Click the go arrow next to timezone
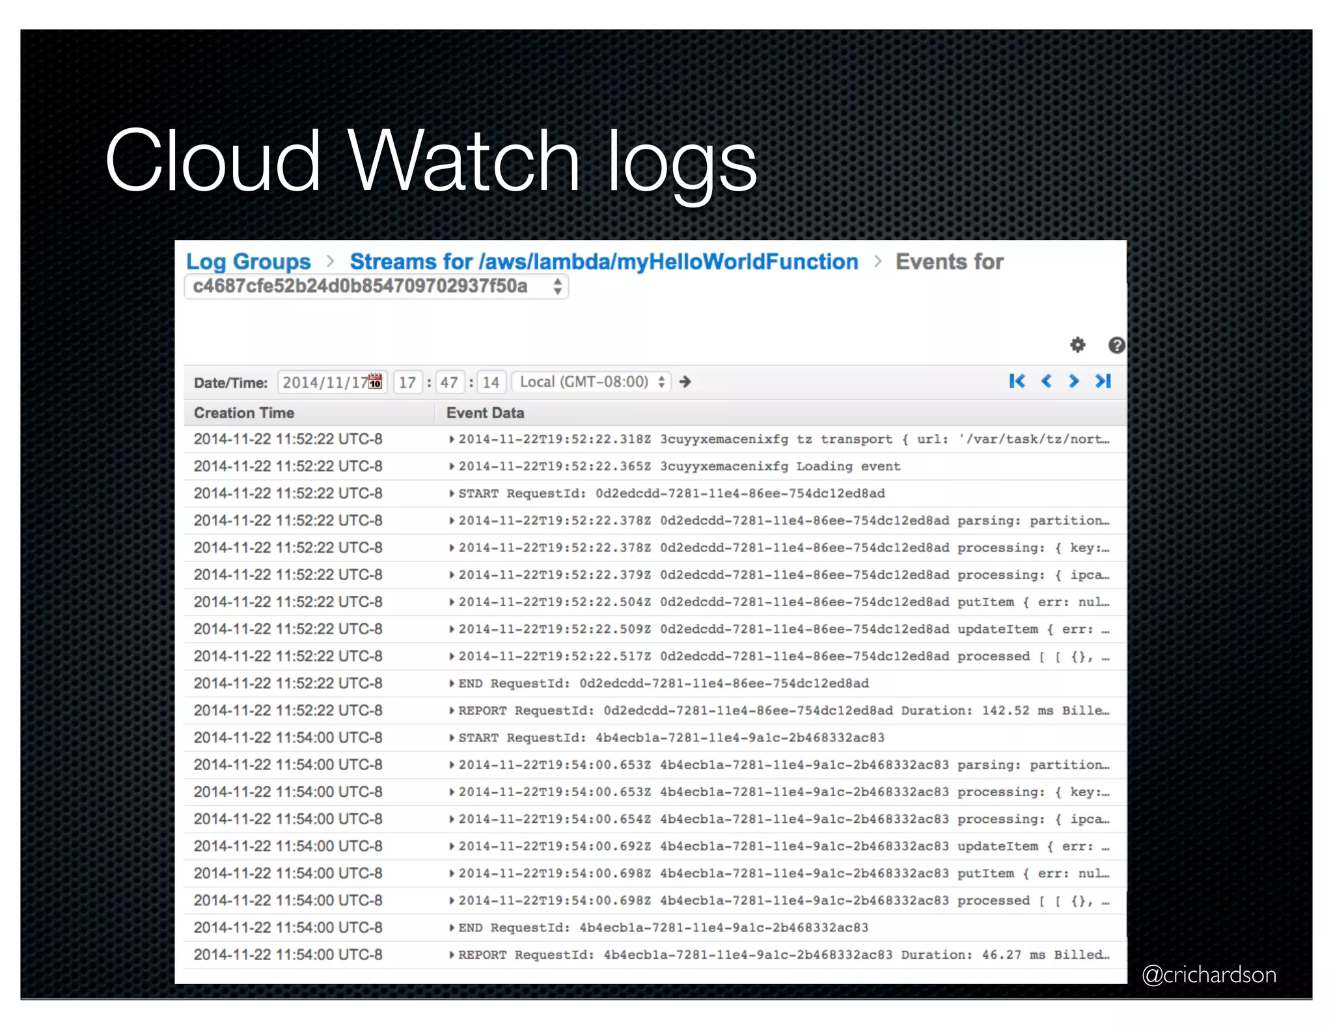 (685, 382)
